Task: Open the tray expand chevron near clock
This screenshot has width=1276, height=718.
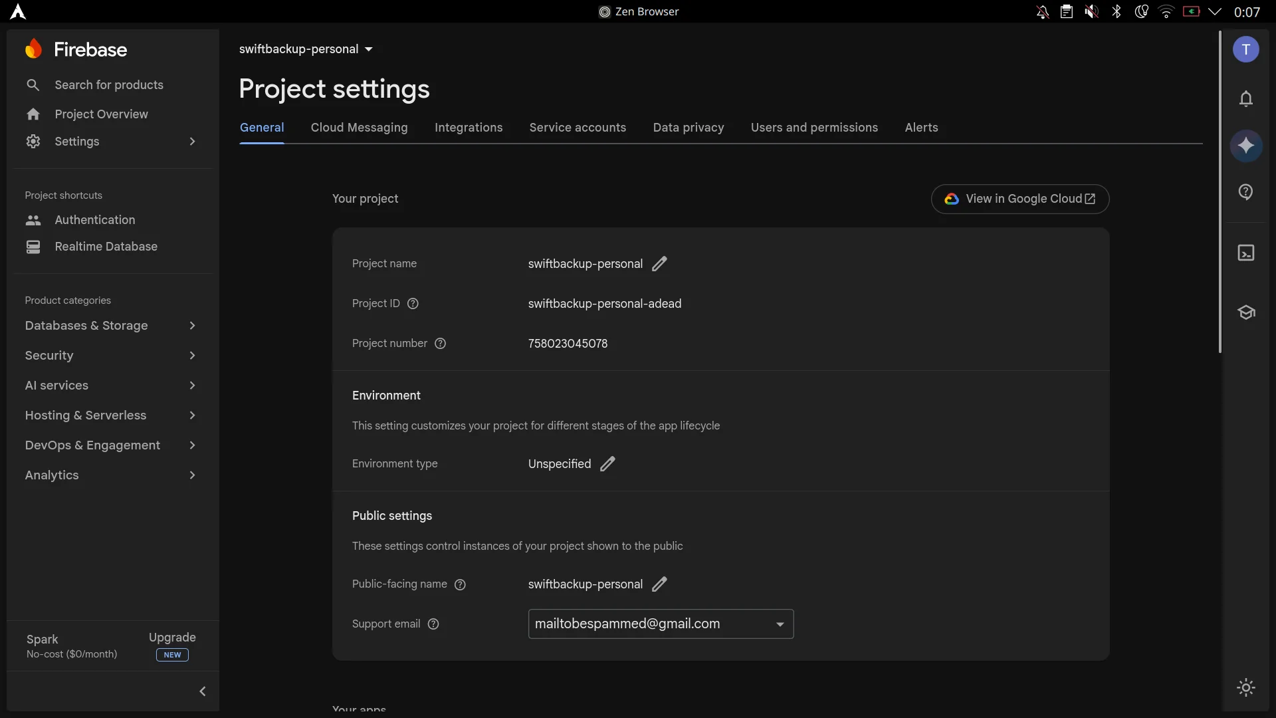Action: click(x=1215, y=12)
